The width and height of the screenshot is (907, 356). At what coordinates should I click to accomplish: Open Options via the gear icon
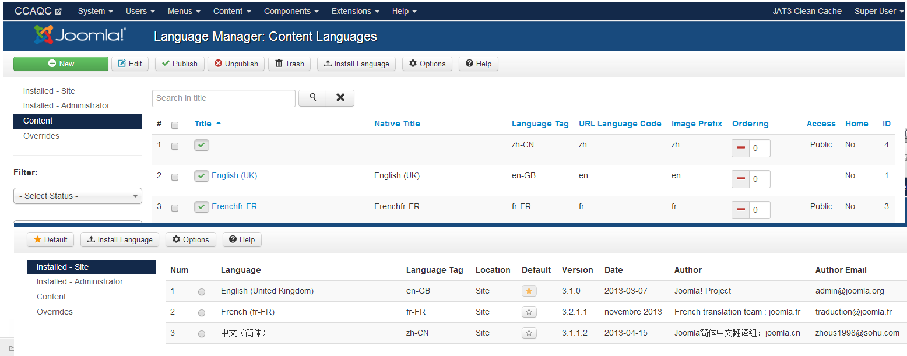tap(427, 64)
